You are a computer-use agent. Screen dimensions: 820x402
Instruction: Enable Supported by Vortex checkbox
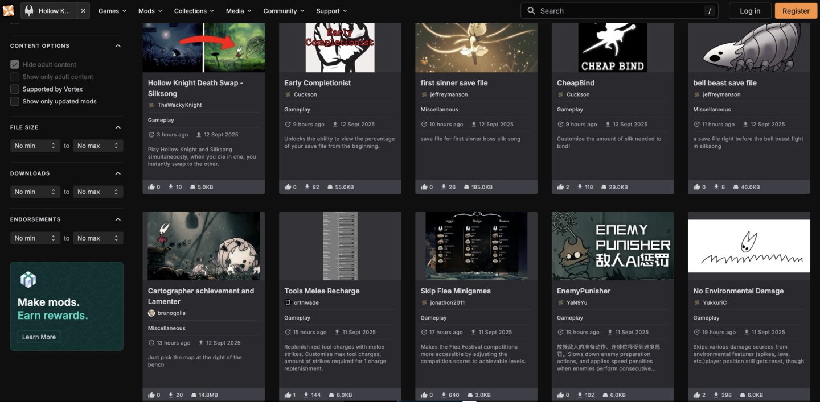pos(15,89)
